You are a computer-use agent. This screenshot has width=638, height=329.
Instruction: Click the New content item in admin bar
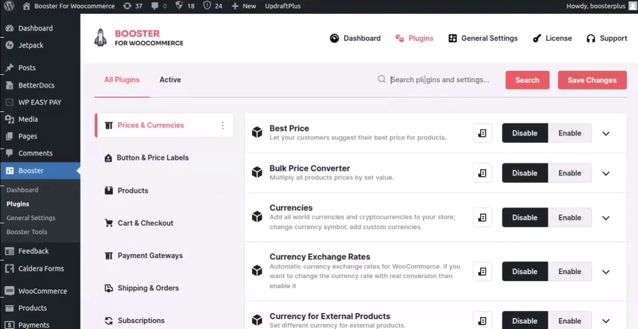[x=244, y=6]
